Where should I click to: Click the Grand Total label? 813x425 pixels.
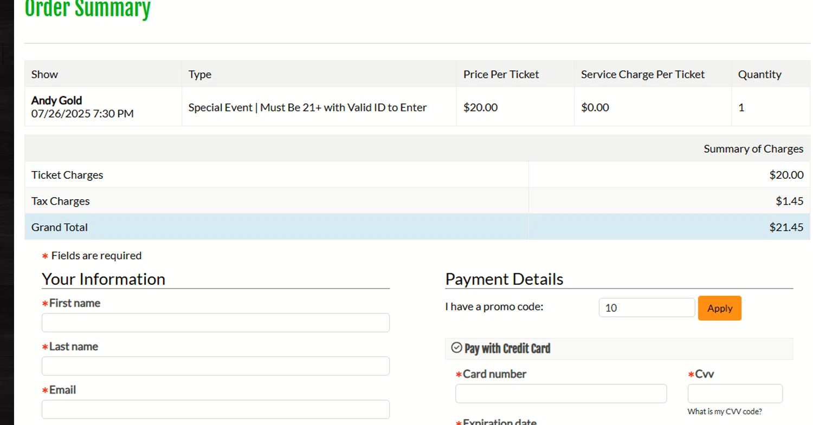(60, 227)
